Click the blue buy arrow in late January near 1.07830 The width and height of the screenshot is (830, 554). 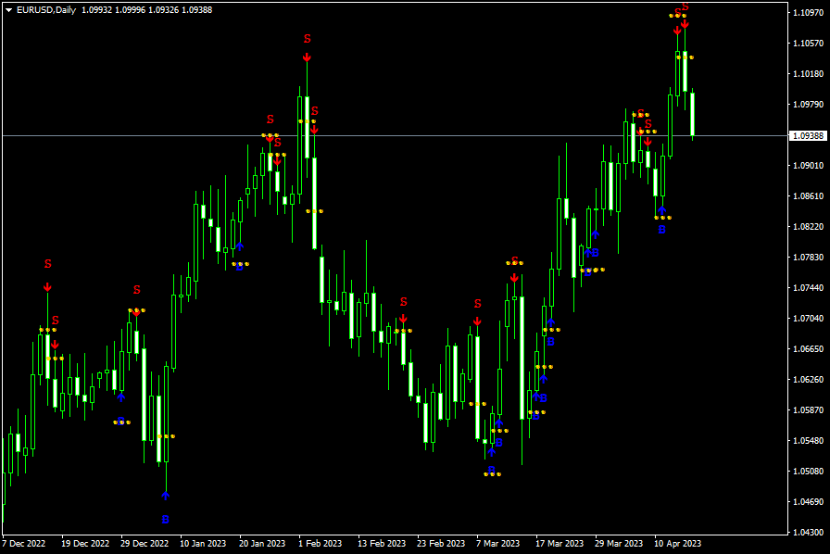tap(240, 246)
